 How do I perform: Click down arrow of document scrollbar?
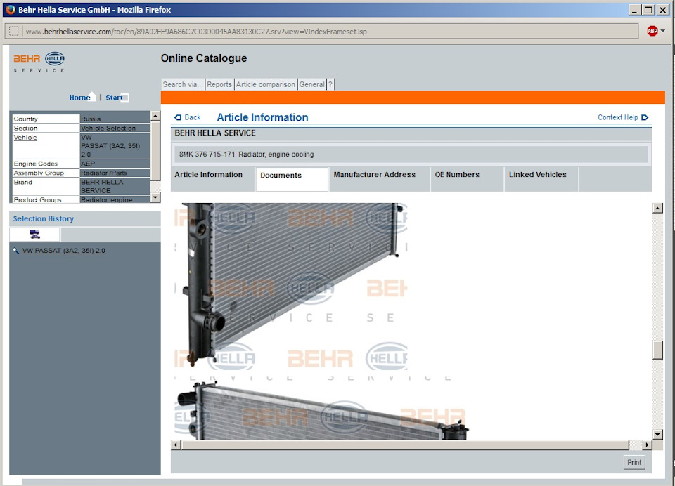[x=657, y=434]
